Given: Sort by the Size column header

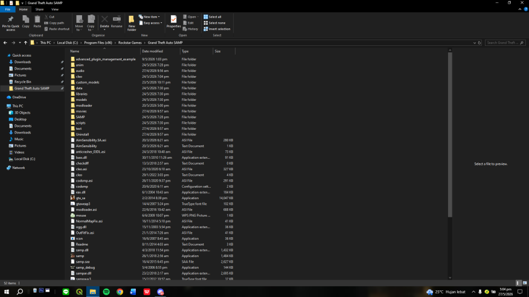Looking at the screenshot, I should click(x=224, y=51).
